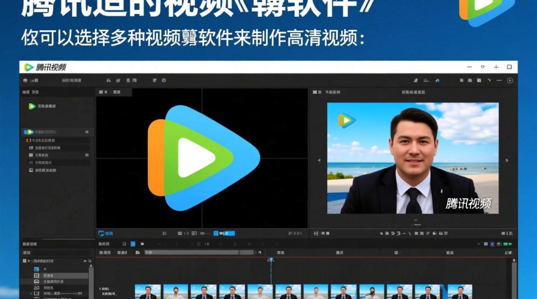537x299 pixels.
Task: Click the blue highlighted button below the source monitor
Action: [224, 233]
